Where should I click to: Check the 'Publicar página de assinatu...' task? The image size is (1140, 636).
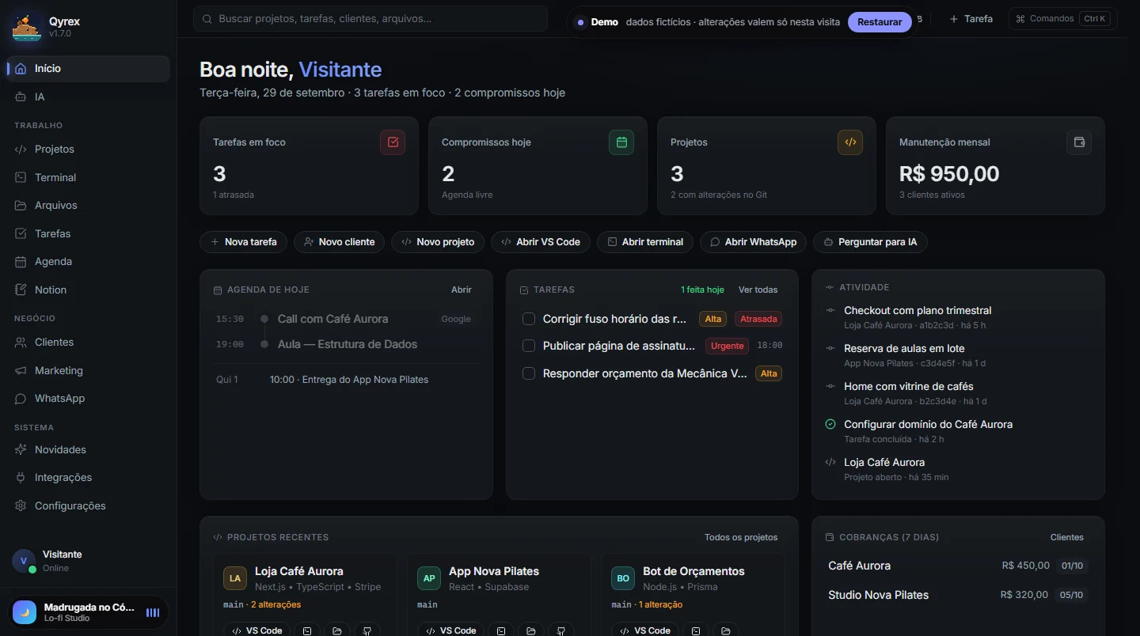click(529, 346)
